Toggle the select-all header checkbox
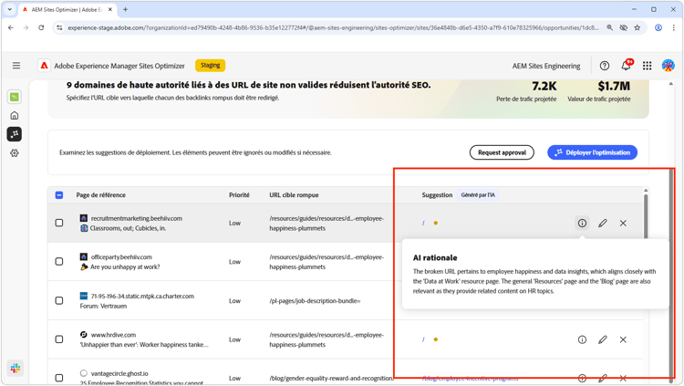Viewport: 684px width, 386px height. tap(59, 195)
